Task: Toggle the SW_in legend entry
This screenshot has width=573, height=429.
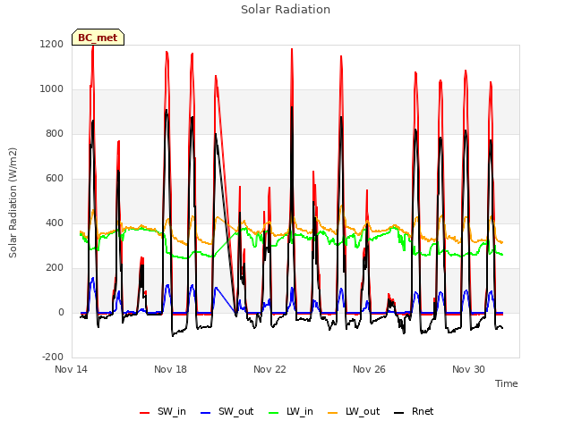Action: 163,411
